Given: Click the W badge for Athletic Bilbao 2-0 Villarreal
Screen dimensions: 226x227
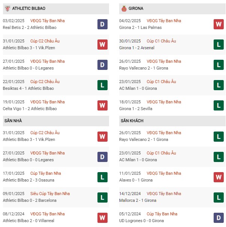Looking at the screenshot, I should click(x=102, y=218).
